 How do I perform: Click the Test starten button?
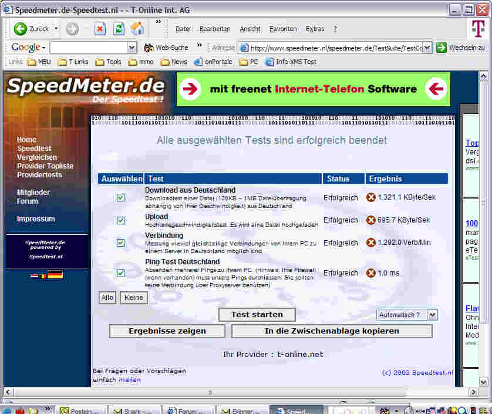click(x=257, y=315)
